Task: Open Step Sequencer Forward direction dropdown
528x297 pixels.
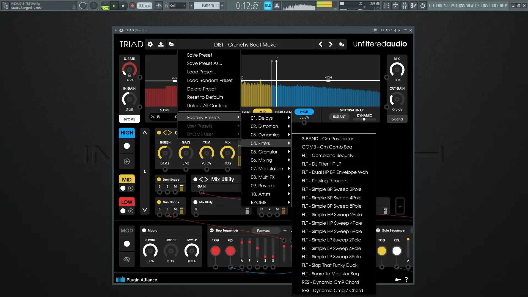Action: pos(264,230)
